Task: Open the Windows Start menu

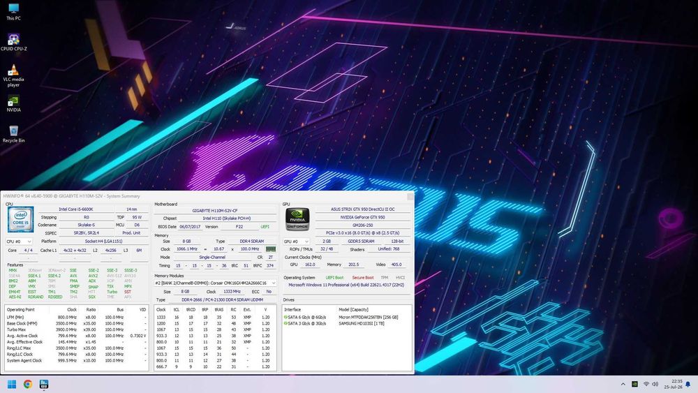Action: pyautogui.click(x=12, y=384)
